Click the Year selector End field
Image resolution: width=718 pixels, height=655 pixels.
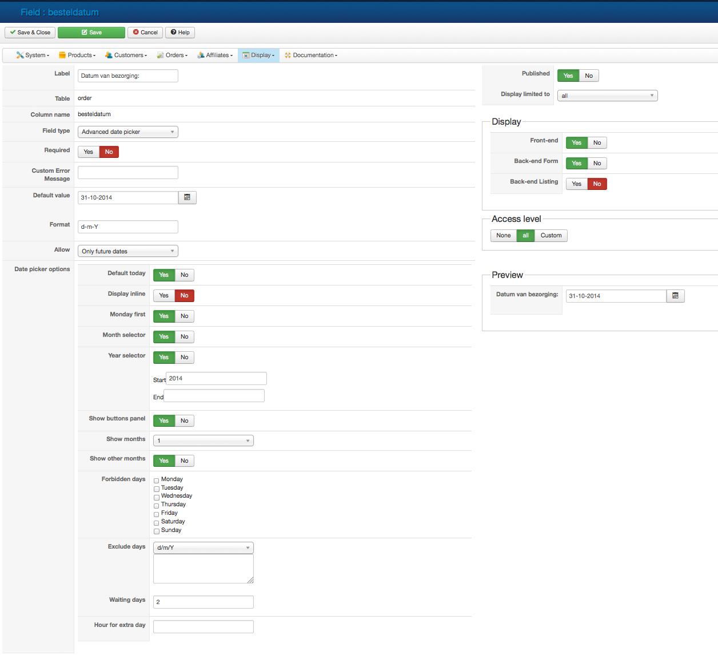tap(214, 395)
